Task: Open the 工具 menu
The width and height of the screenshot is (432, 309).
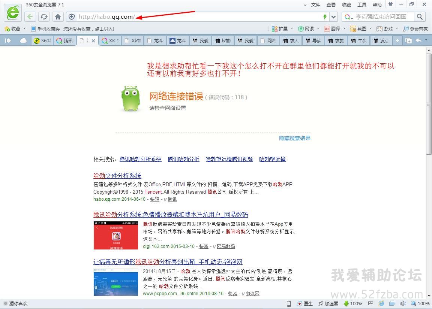Action: point(361,5)
